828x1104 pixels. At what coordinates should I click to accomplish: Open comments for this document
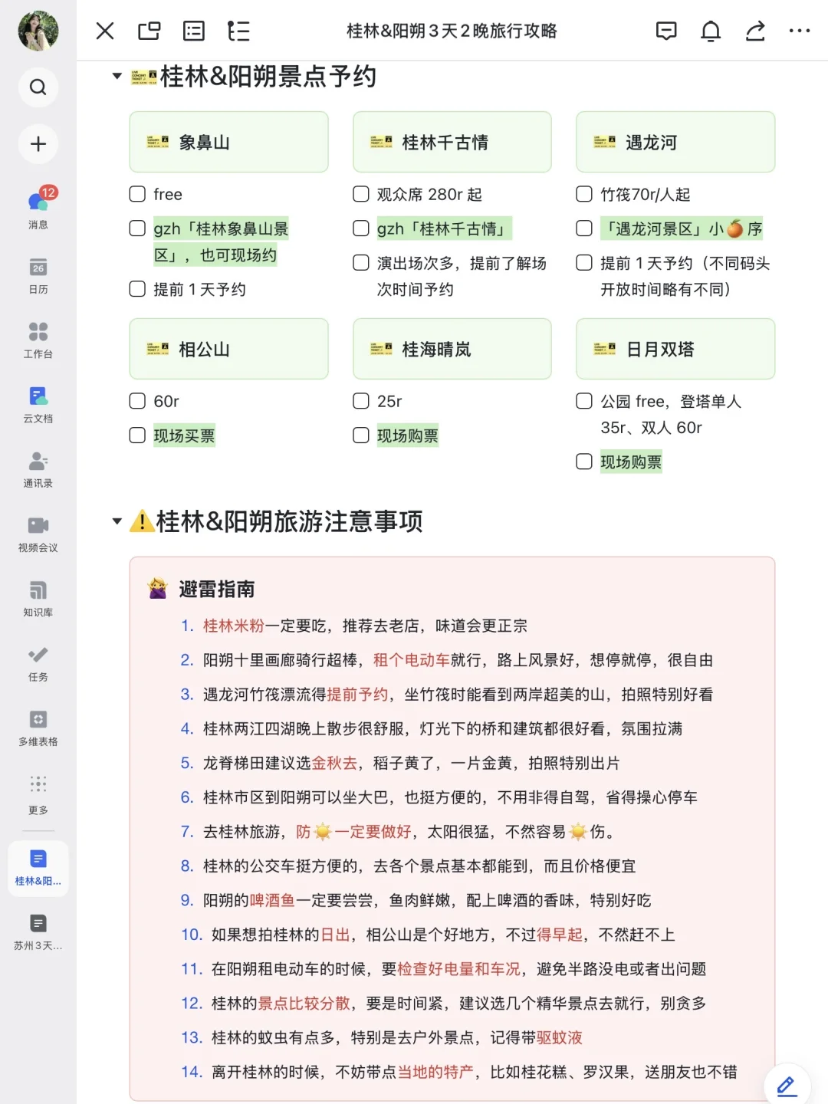[666, 31]
